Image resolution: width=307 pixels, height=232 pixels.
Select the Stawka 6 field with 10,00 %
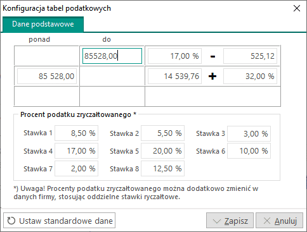coord(249,151)
